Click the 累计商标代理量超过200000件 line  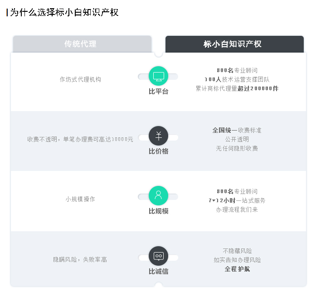coord(237,89)
